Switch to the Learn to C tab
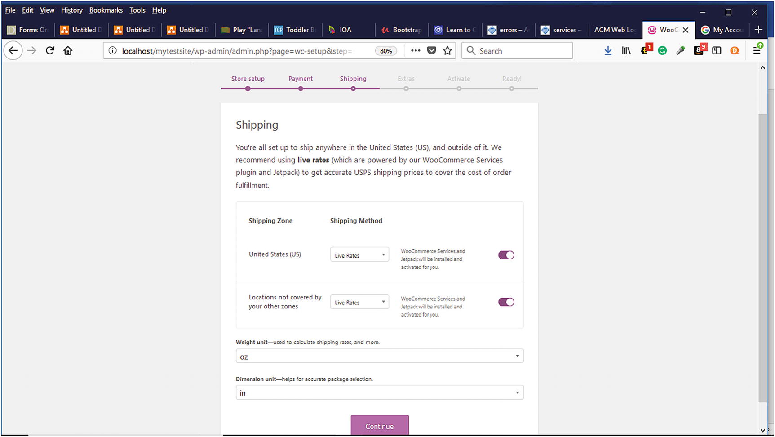Viewport: 775px width, 437px height. [455, 30]
